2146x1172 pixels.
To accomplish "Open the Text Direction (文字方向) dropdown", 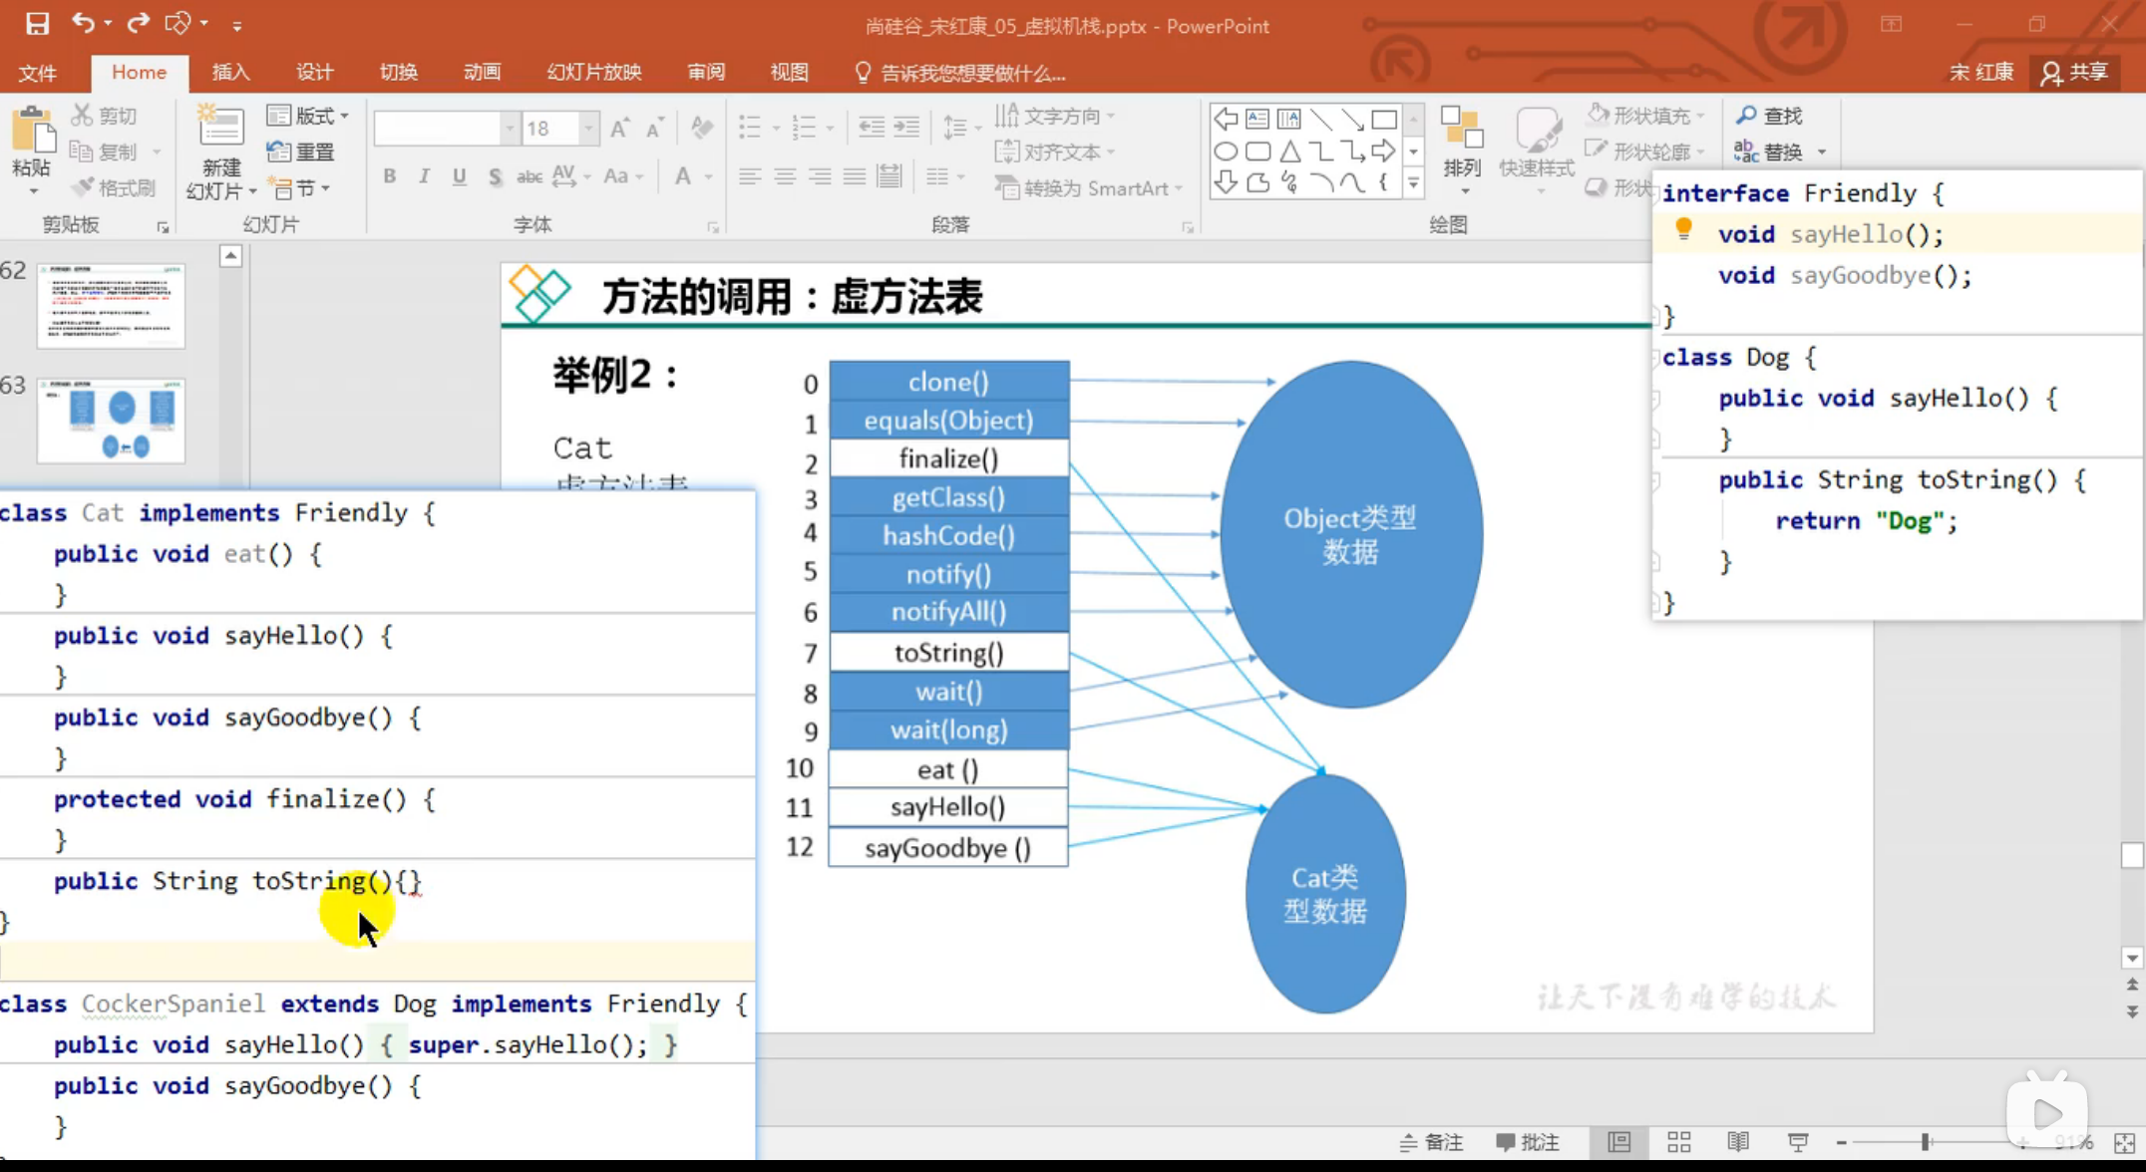I will coord(1055,116).
